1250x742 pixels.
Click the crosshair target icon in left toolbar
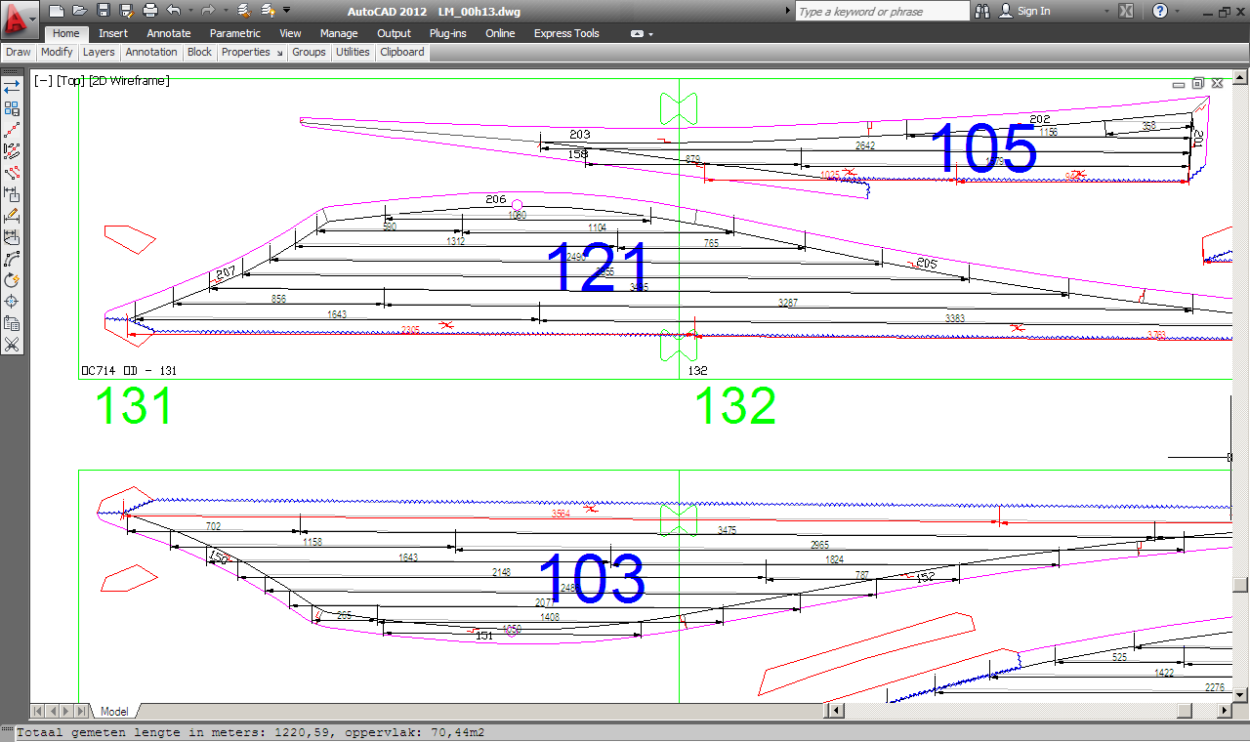[x=12, y=302]
